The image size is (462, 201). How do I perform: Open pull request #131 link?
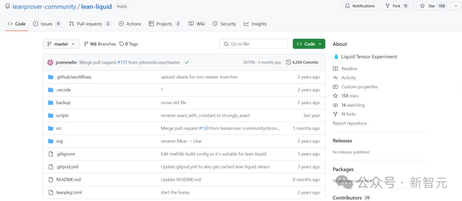click(122, 62)
